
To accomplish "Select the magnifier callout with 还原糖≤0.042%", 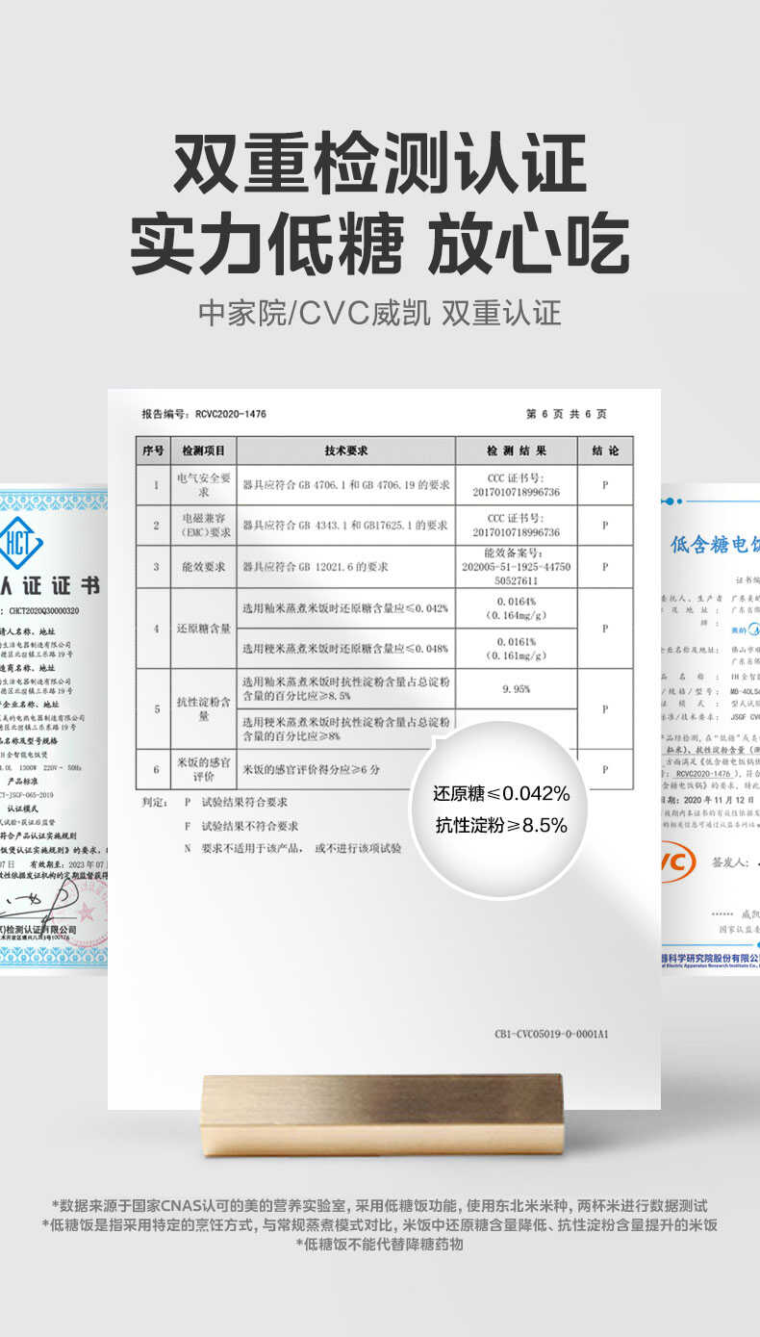I will [x=499, y=810].
